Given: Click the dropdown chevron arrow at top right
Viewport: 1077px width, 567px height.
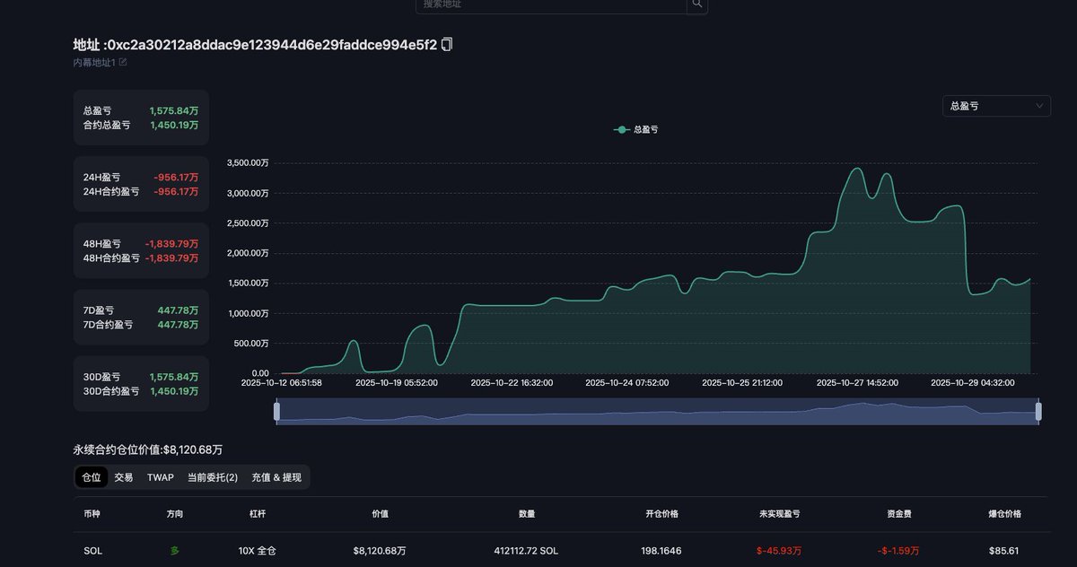Looking at the screenshot, I should click(1039, 106).
